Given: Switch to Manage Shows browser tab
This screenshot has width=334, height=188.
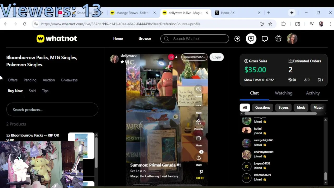Looking at the screenshot, I should pyautogui.click(x=133, y=13).
